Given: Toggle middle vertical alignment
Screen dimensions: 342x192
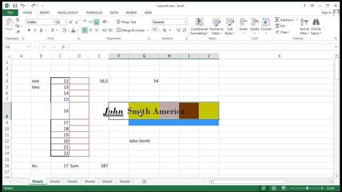Looking at the screenshot, I should pyautogui.click(x=90, y=21).
